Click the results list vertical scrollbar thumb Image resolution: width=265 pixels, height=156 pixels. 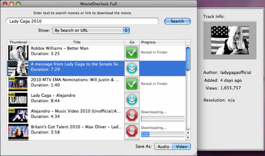[188, 59]
